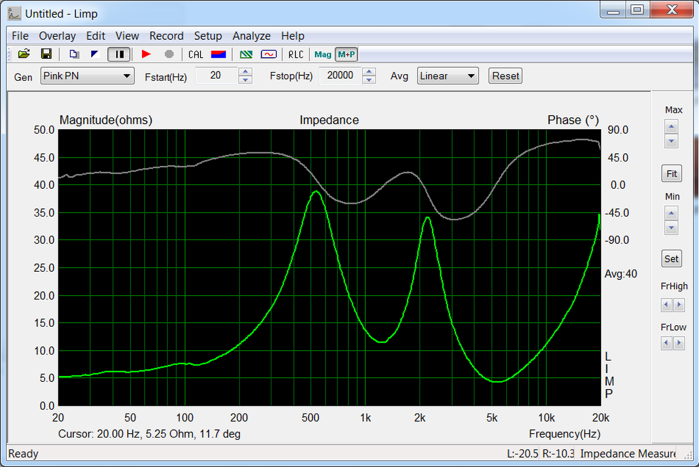Shift FrHigh left with the arrow
Screen dimensions: 699x467
[666, 305]
